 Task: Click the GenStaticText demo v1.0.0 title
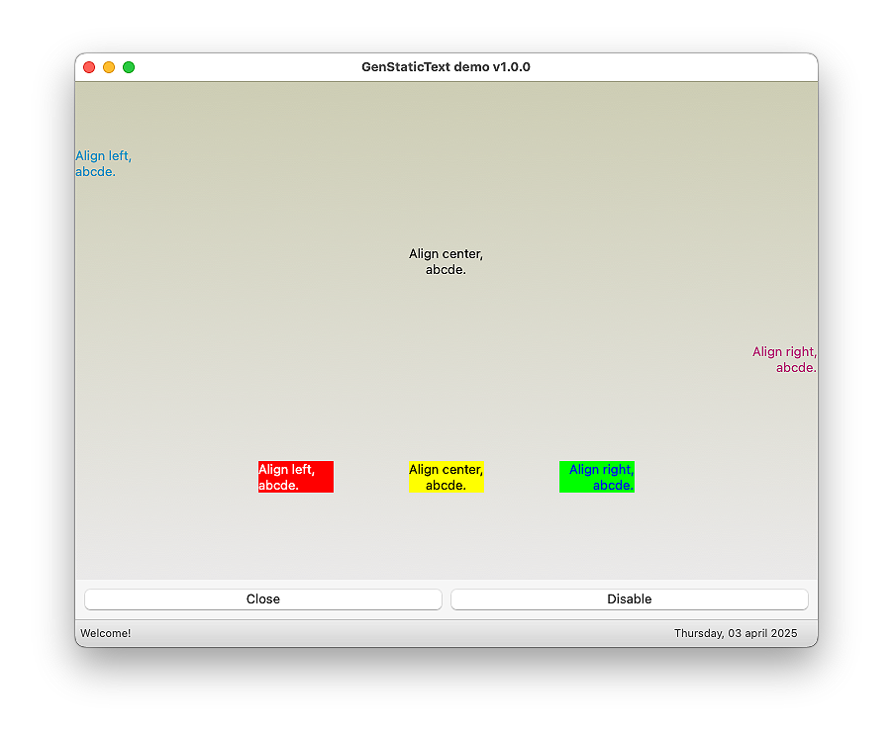coord(446,67)
